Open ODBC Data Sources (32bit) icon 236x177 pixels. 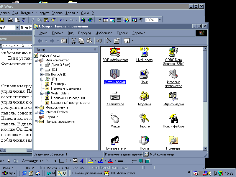(x=173, y=52)
